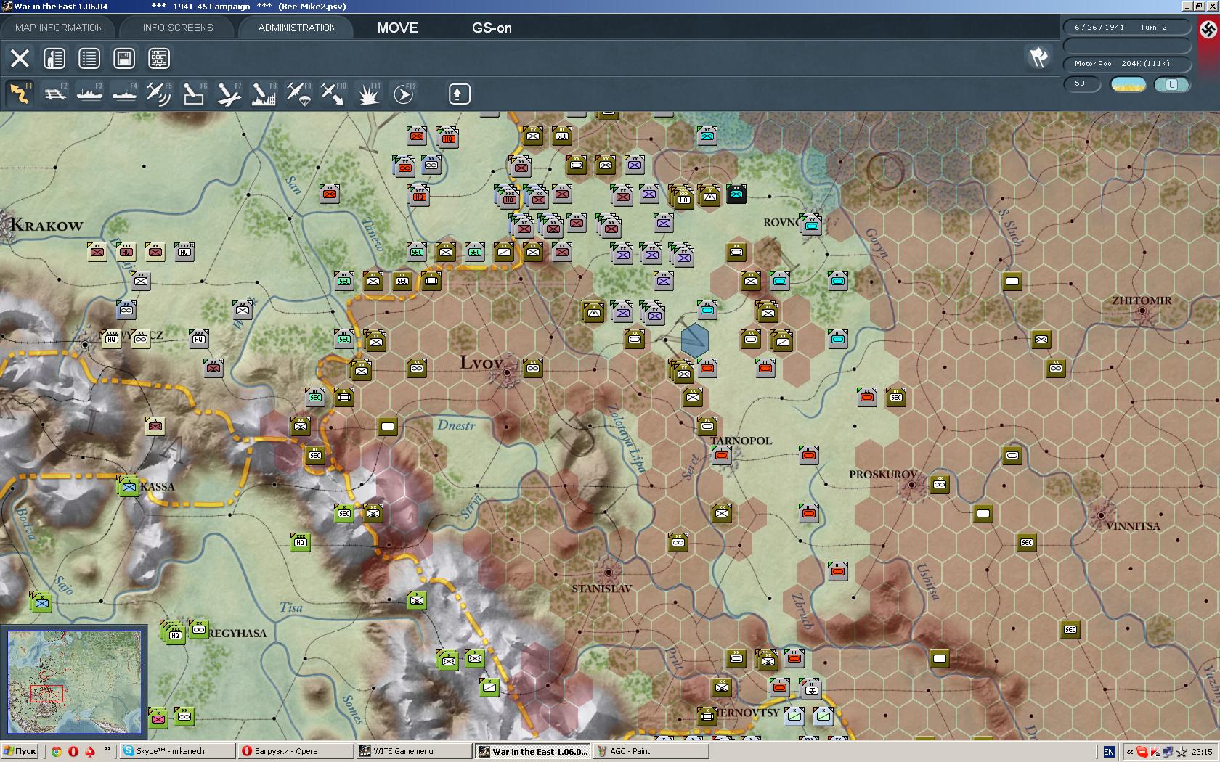The image size is (1220, 762).
Task: Launch Chrome from quick launch bar
Action: (x=56, y=752)
